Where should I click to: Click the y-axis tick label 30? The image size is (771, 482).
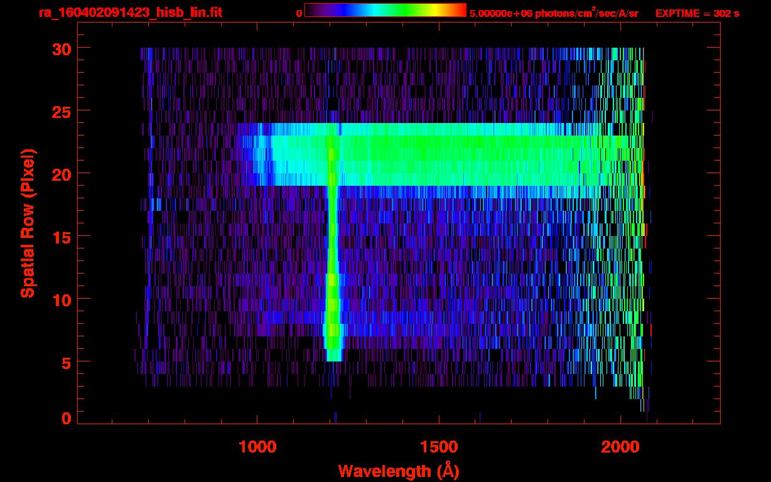pyautogui.click(x=62, y=48)
